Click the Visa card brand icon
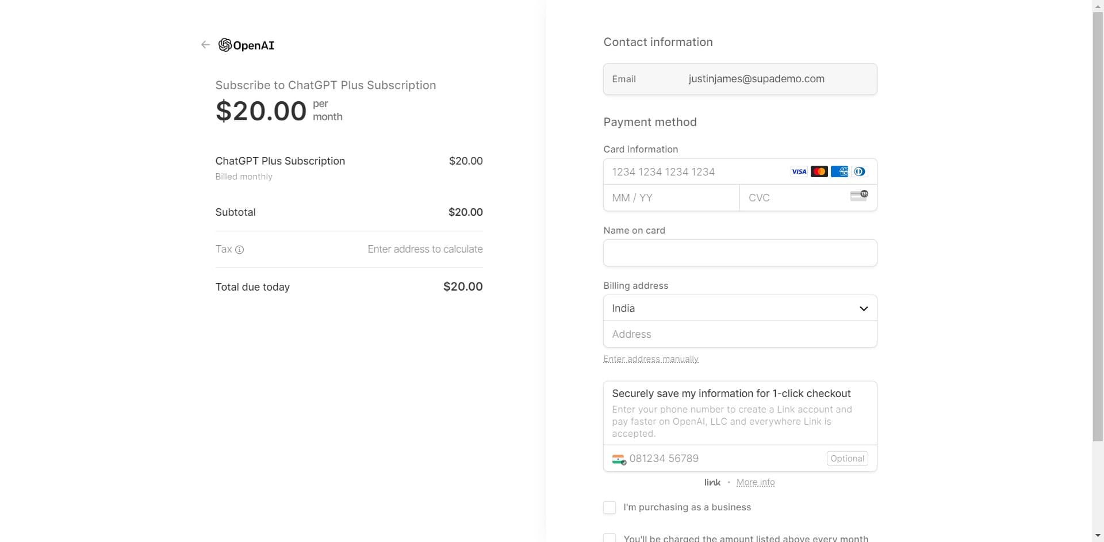The width and height of the screenshot is (1104, 542). pos(799,171)
